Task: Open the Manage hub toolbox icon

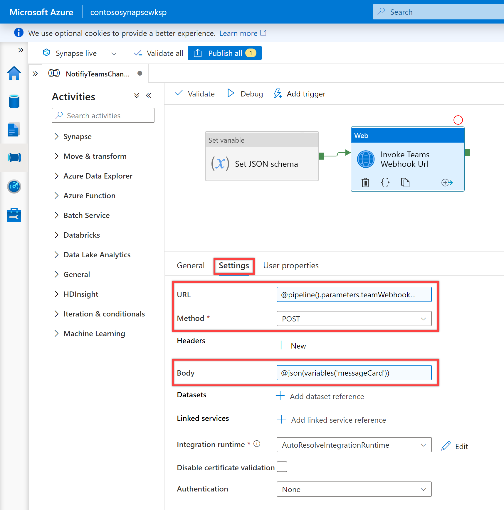Action: pos(14,214)
